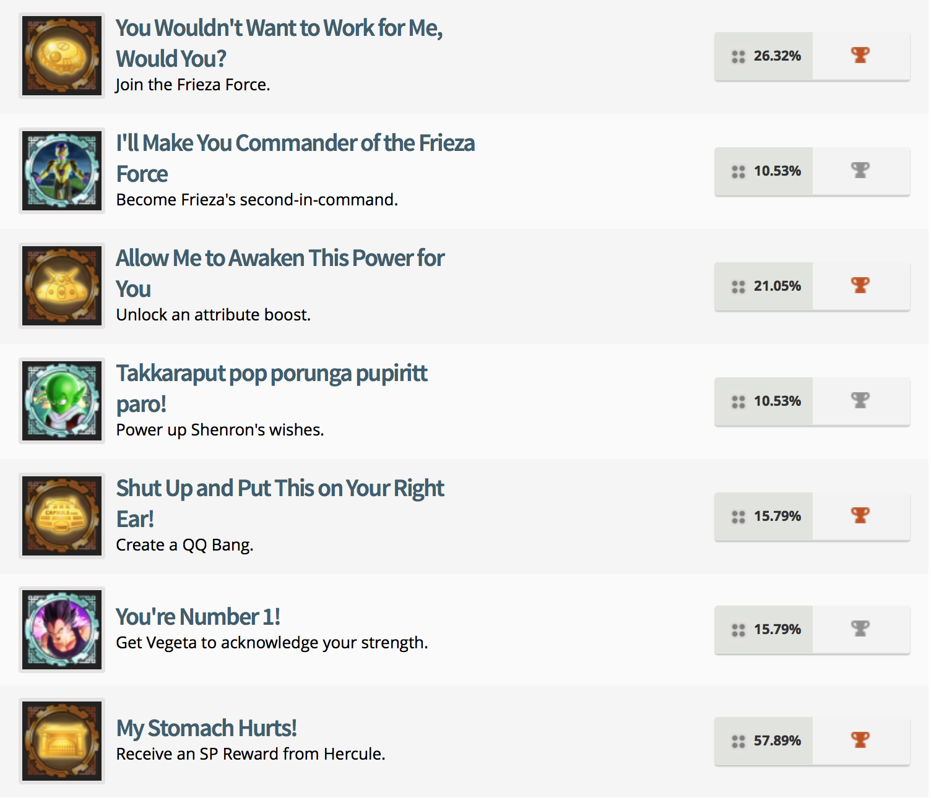Click silver trophy icon for Shenron's wishes

click(x=860, y=401)
